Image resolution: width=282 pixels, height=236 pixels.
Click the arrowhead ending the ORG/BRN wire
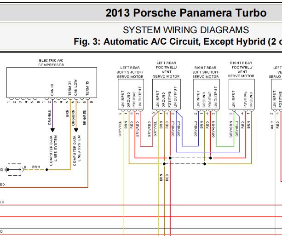(76, 130)
